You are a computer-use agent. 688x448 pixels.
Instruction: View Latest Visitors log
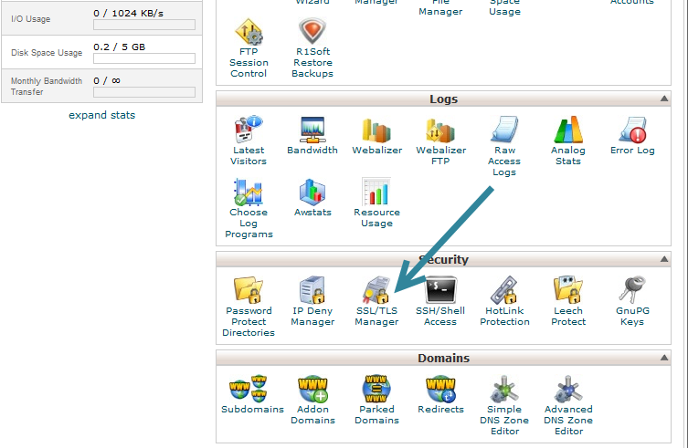pos(249,130)
